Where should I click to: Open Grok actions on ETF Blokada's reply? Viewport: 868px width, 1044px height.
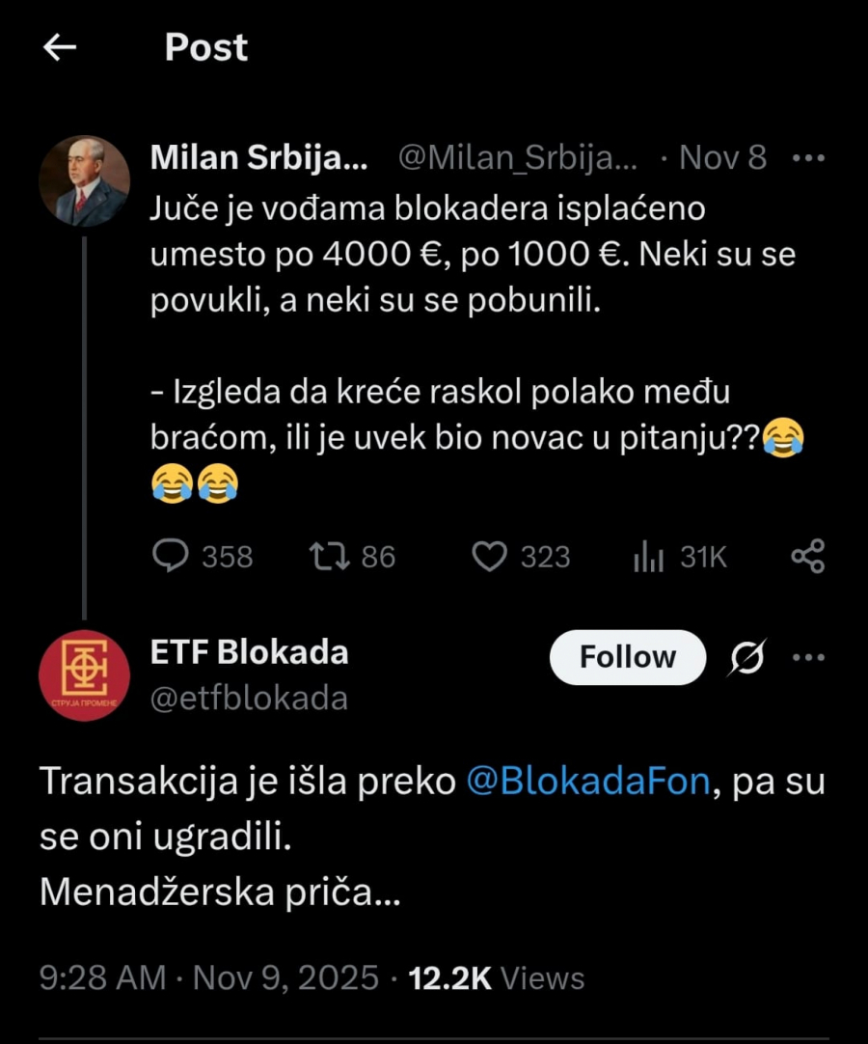(x=746, y=657)
